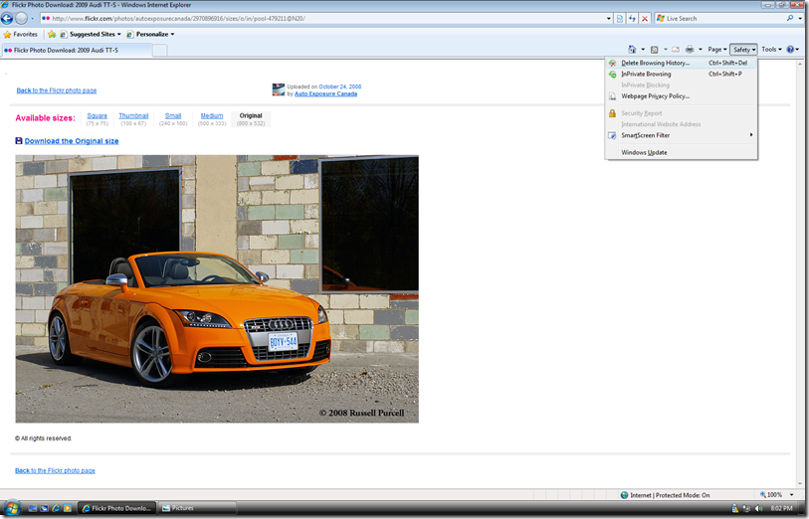Viewport: 809px width, 519px height.
Task: Launch Windows Media Player from quick launch
Action: (x=67, y=508)
